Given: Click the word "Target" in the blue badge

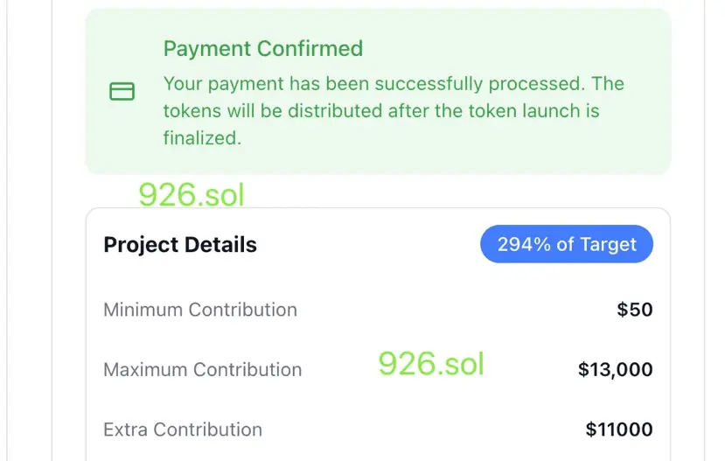Looking at the screenshot, I should click(x=609, y=245).
